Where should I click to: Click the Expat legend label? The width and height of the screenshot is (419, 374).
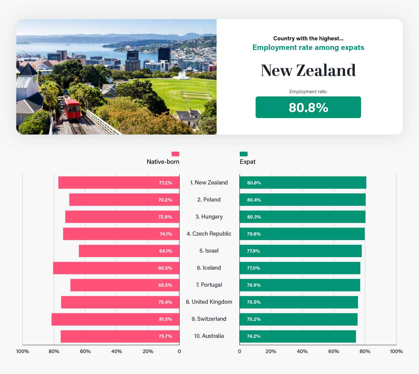(248, 162)
